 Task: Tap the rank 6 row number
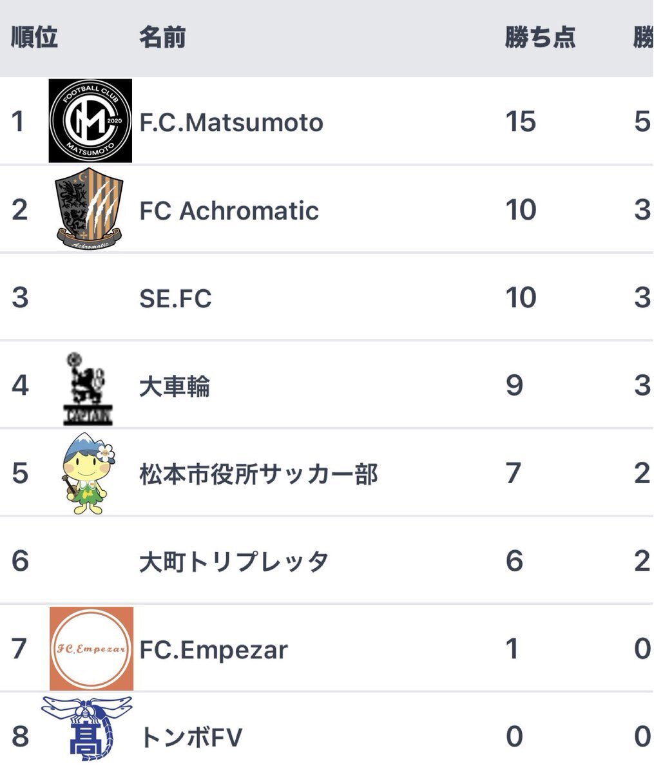[x=20, y=561]
